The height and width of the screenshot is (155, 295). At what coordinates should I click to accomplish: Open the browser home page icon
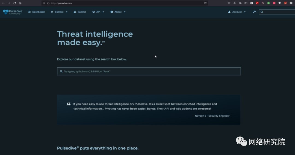(20, 3)
